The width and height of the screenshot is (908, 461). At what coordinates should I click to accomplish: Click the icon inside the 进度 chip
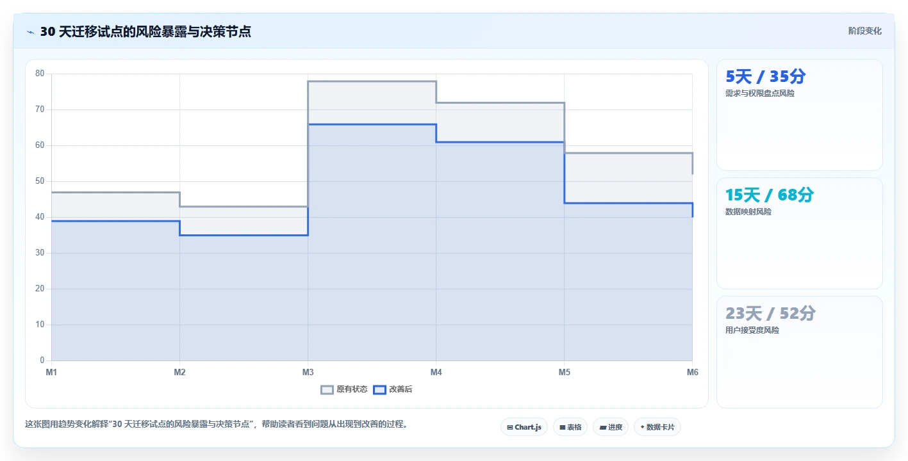[x=602, y=427]
